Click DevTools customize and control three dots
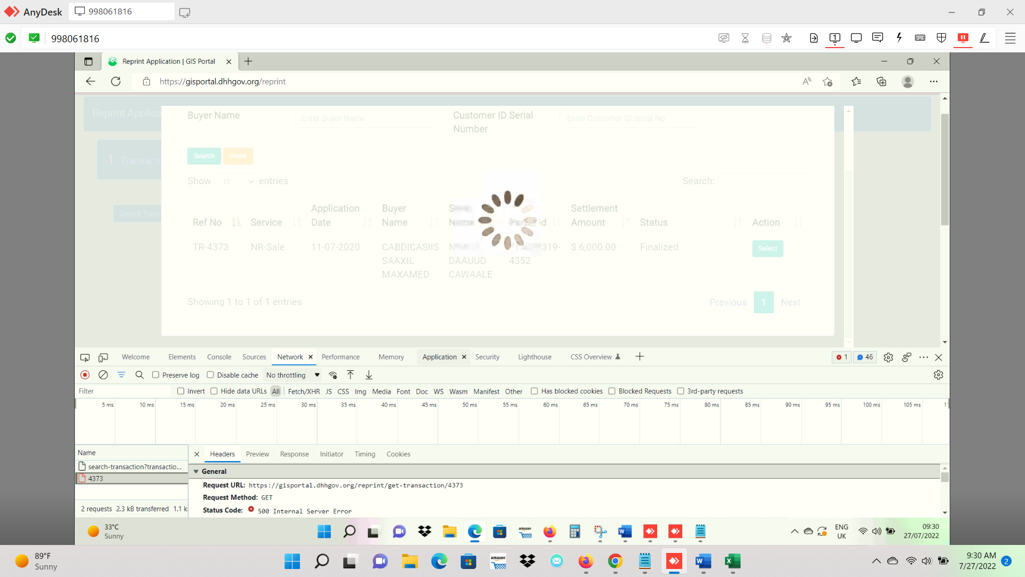Screen dimensions: 1025x577 (924, 357)
